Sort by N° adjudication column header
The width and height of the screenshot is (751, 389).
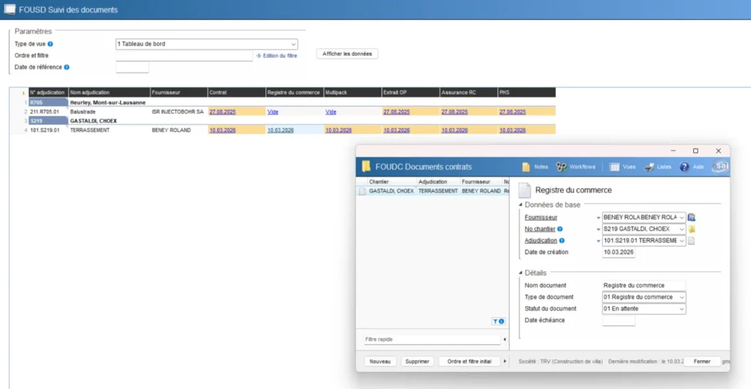click(x=48, y=92)
